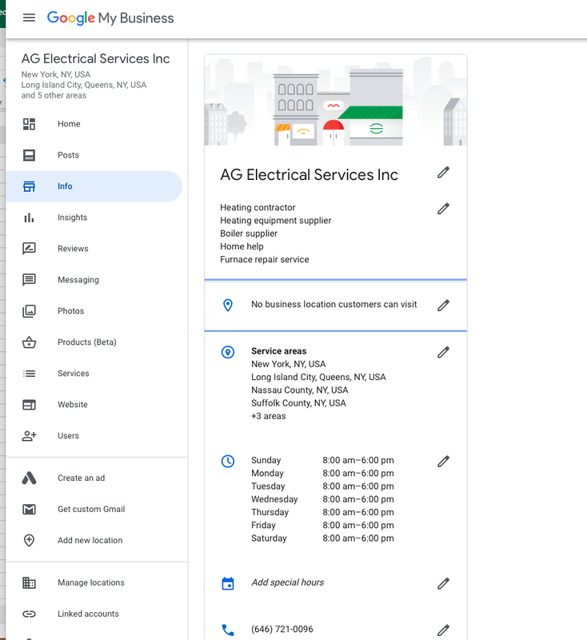Edit business hours with pencil icon
The height and width of the screenshot is (640, 587).
443,462
